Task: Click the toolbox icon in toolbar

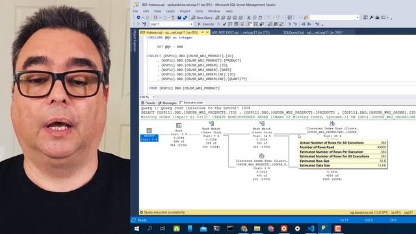Action: coord(377,18)
